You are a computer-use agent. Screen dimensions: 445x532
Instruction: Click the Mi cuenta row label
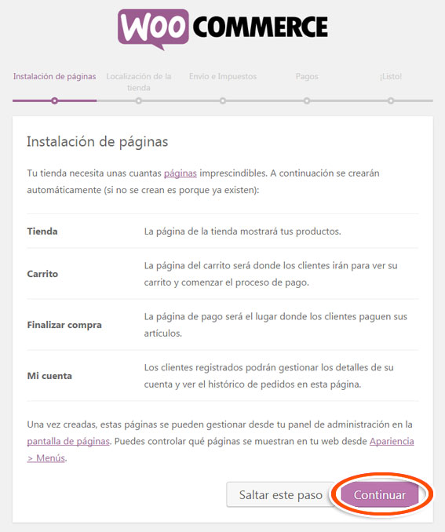[x=49, y=376]
